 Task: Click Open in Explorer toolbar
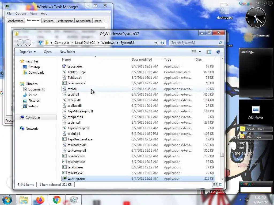48,52
